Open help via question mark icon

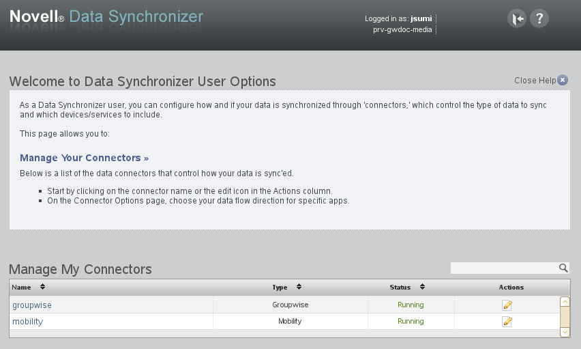click(x=539, y=18)
